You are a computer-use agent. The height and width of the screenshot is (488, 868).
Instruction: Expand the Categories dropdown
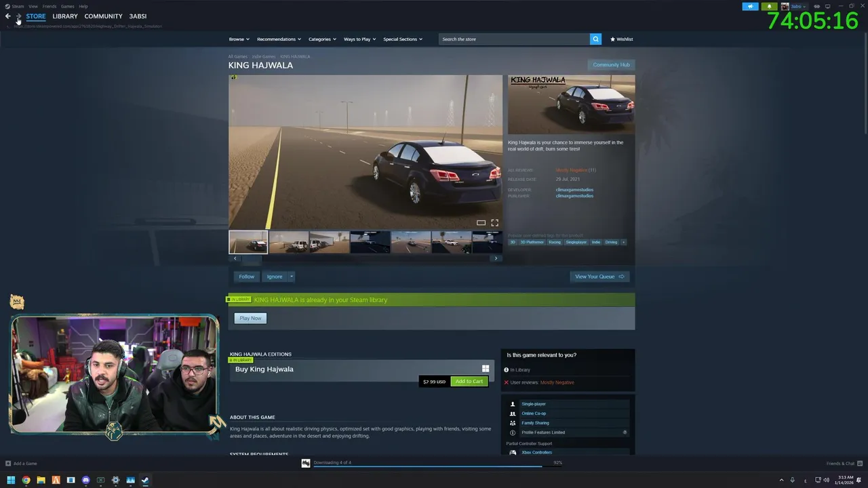(322, 39)
